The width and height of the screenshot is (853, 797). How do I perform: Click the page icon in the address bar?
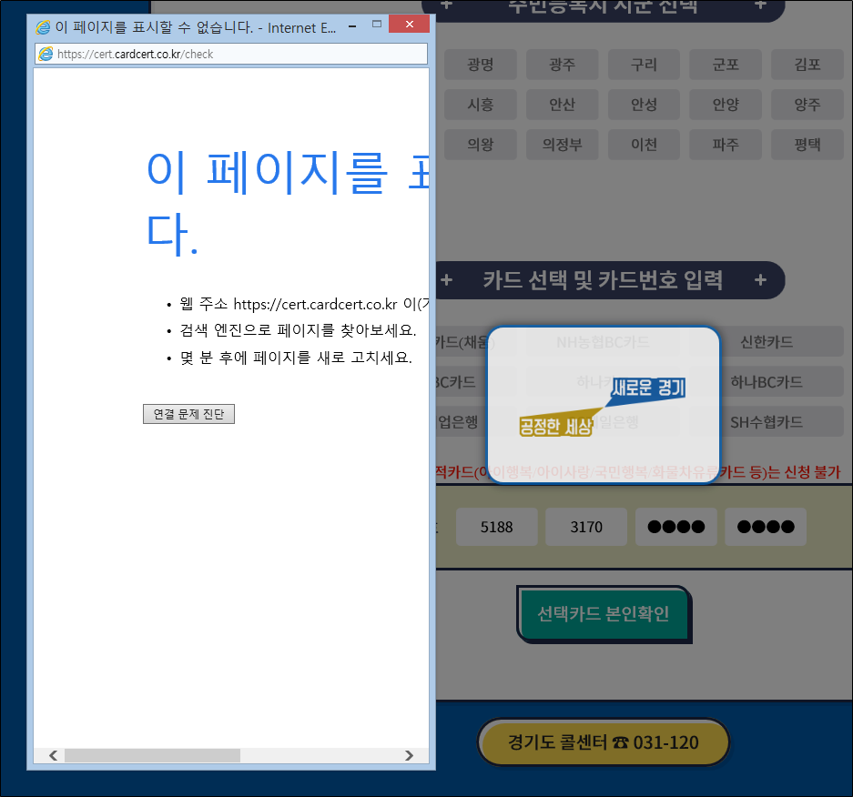pyautogui.click(x=46, y=54)
